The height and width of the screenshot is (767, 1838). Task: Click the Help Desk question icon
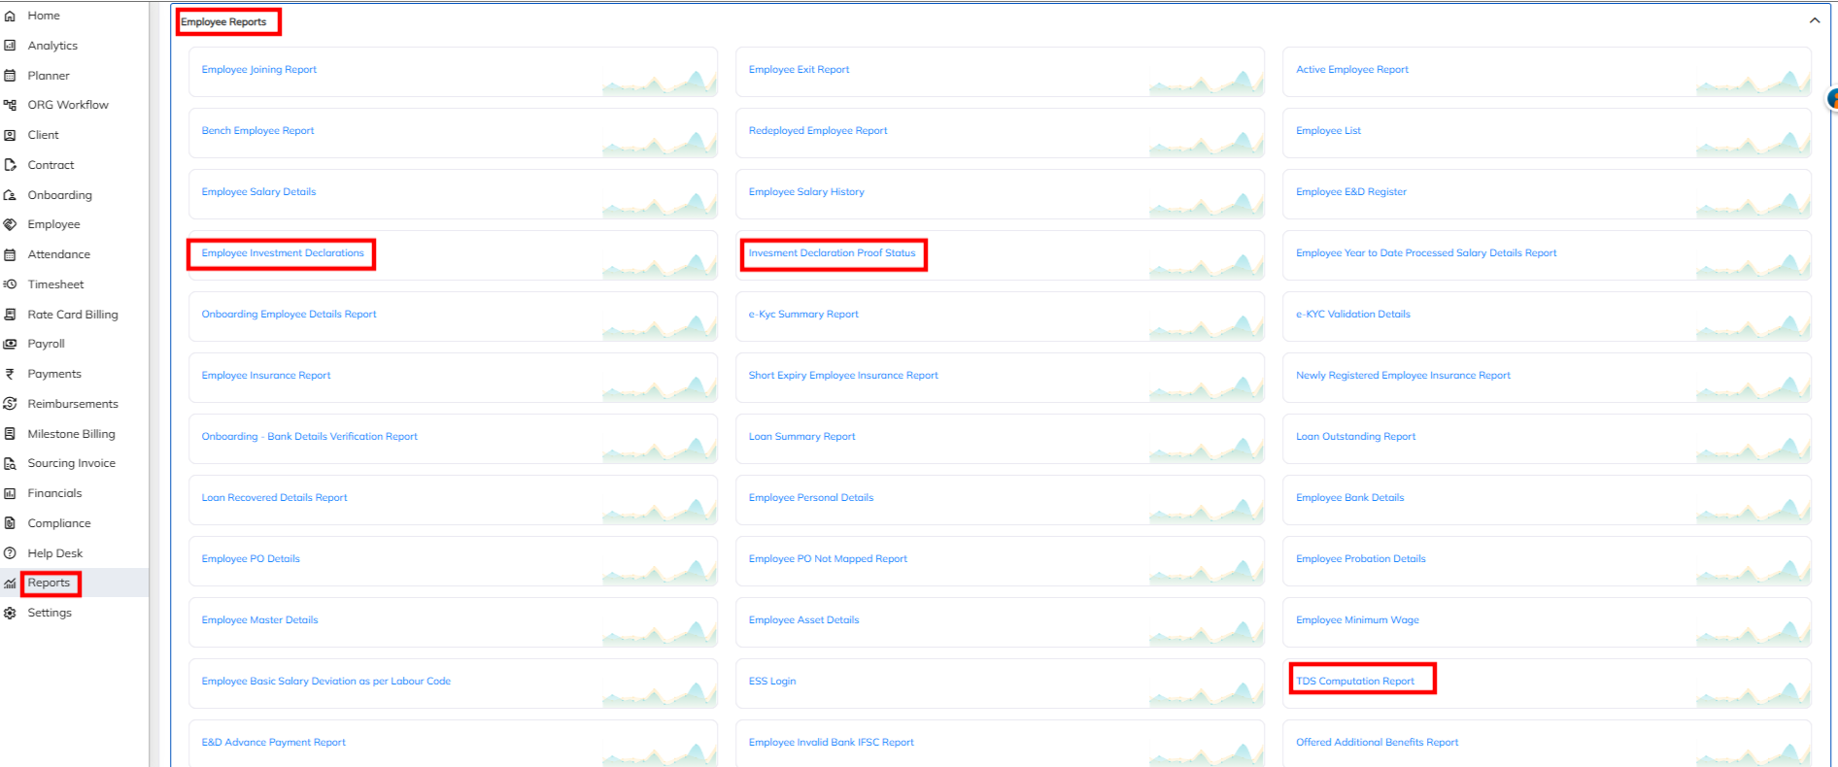point(10,553)
